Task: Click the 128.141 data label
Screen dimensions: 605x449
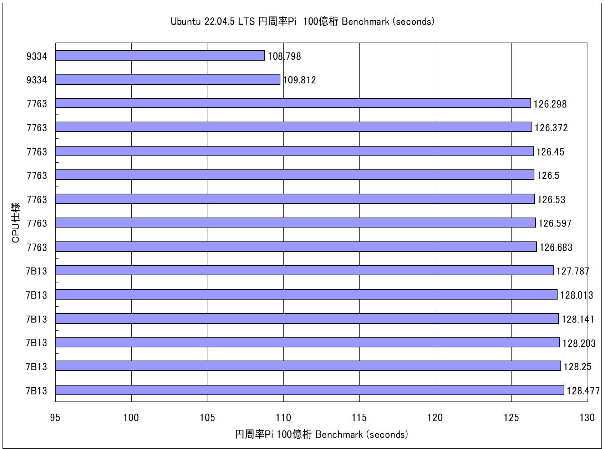Action: click(x=578, y=319)
